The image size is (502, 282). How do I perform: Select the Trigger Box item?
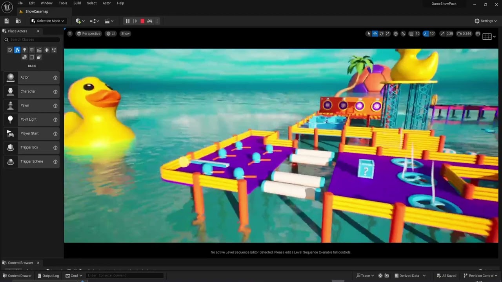[x=32, y=147]
